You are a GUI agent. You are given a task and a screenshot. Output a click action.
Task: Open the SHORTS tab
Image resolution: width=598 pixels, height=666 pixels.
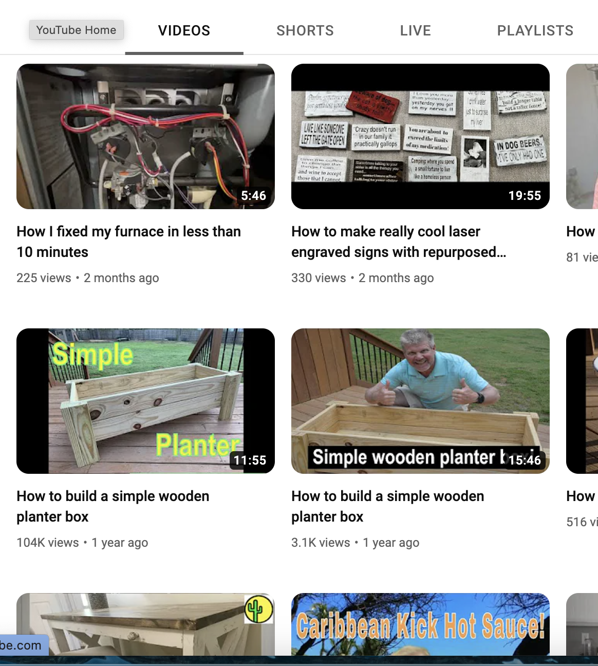click(x=305, y=31)
